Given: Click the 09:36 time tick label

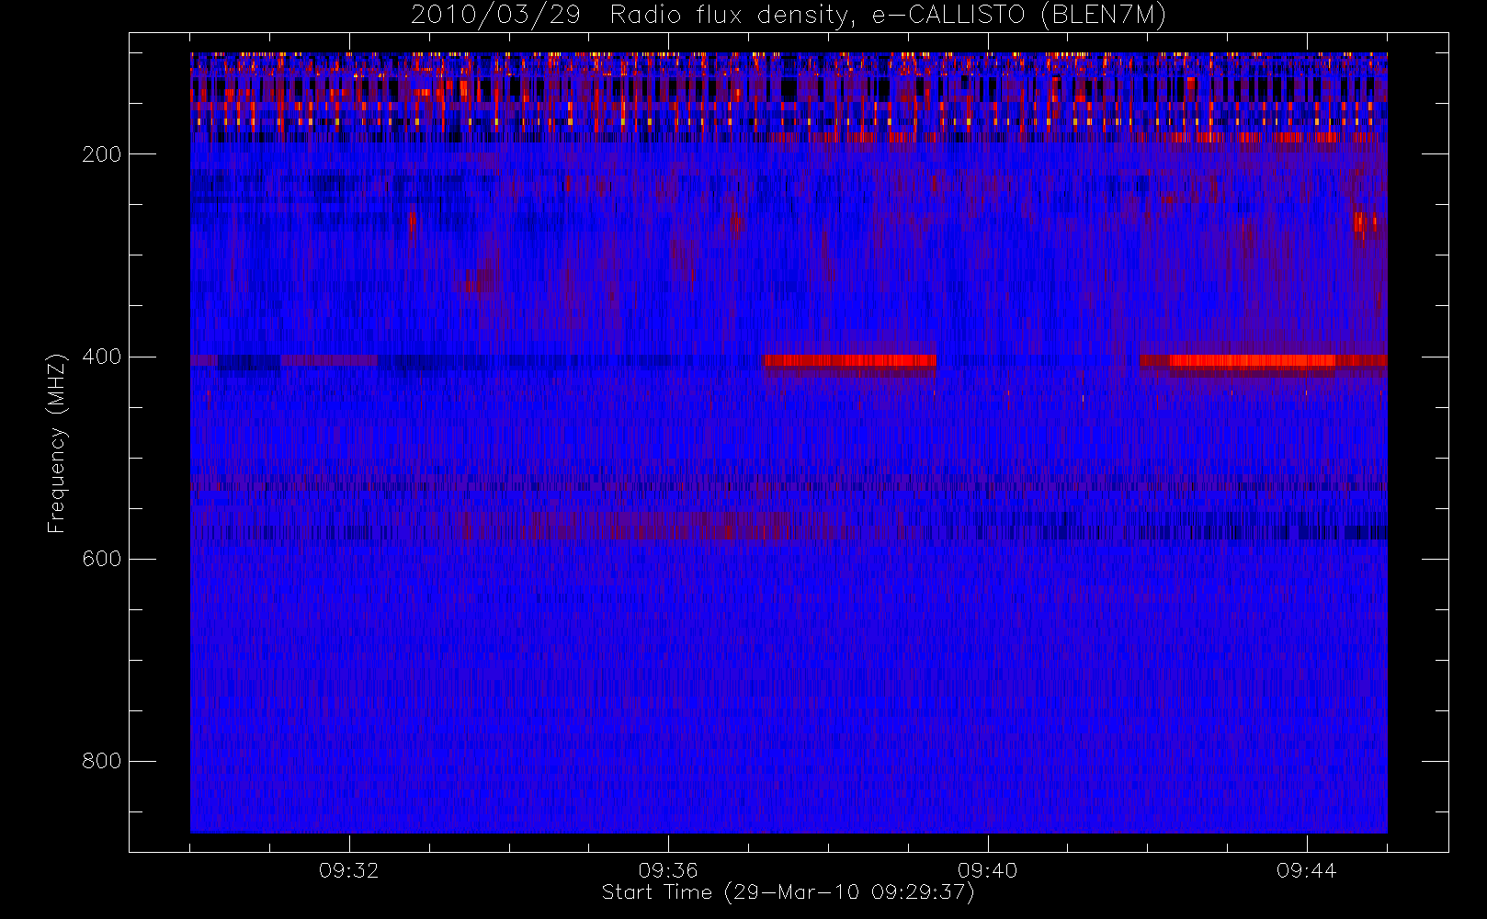Looking at the screenshot, I should tap(668, 870).
